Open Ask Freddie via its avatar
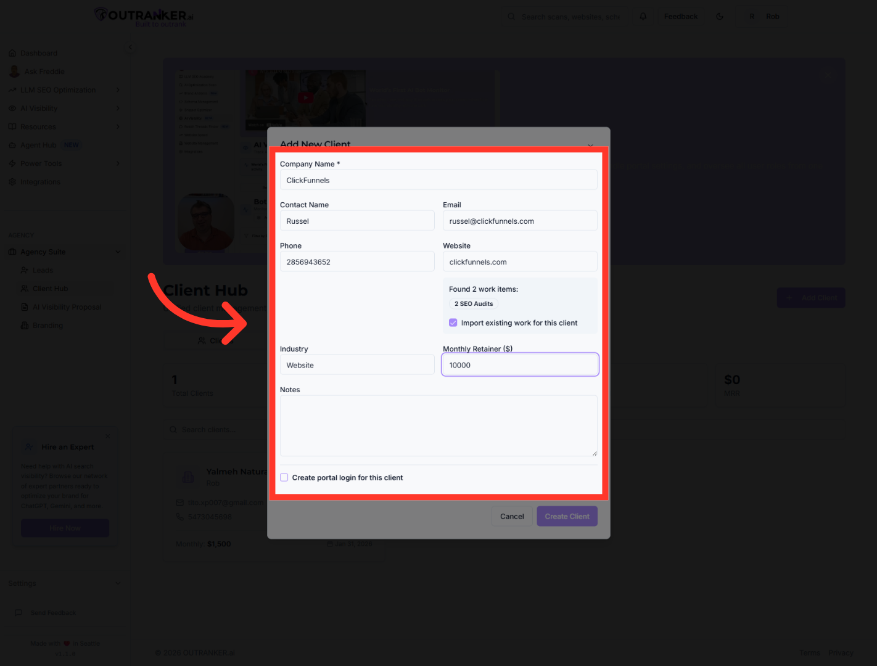This screenshot has width=877, height=666. click(14, 72)
